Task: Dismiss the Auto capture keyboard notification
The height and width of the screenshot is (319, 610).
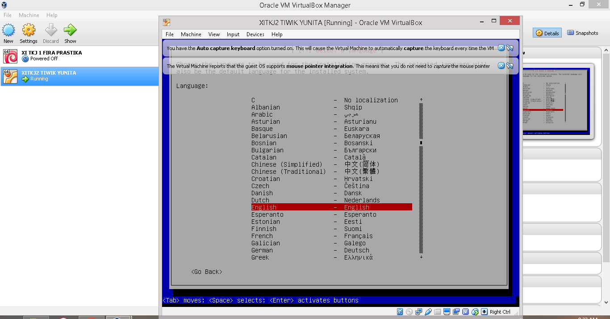Action: 501,48
